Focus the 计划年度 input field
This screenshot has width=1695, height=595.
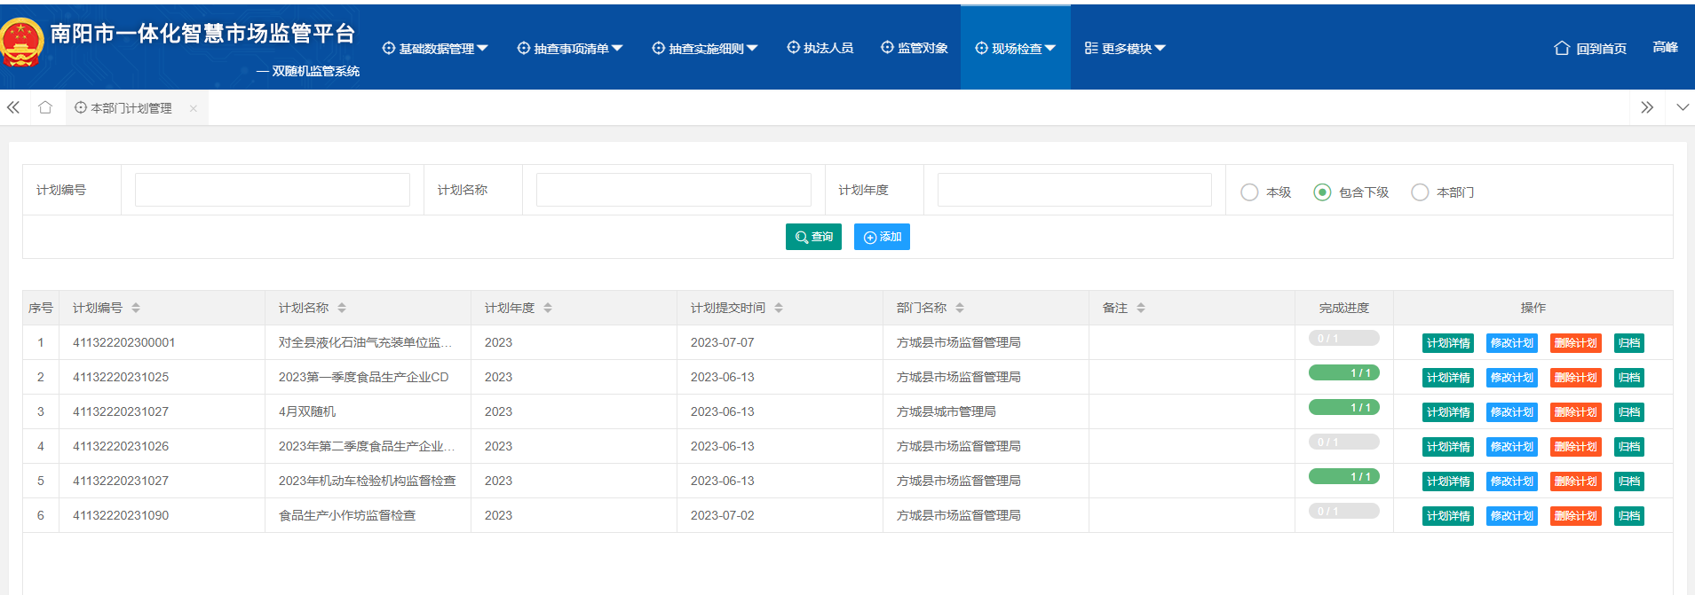[x=1074, y=190]
